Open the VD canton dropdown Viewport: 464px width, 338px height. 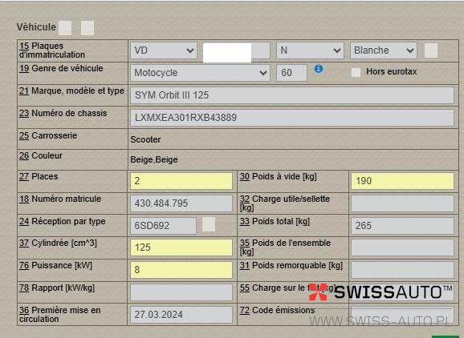coord(164,50)
